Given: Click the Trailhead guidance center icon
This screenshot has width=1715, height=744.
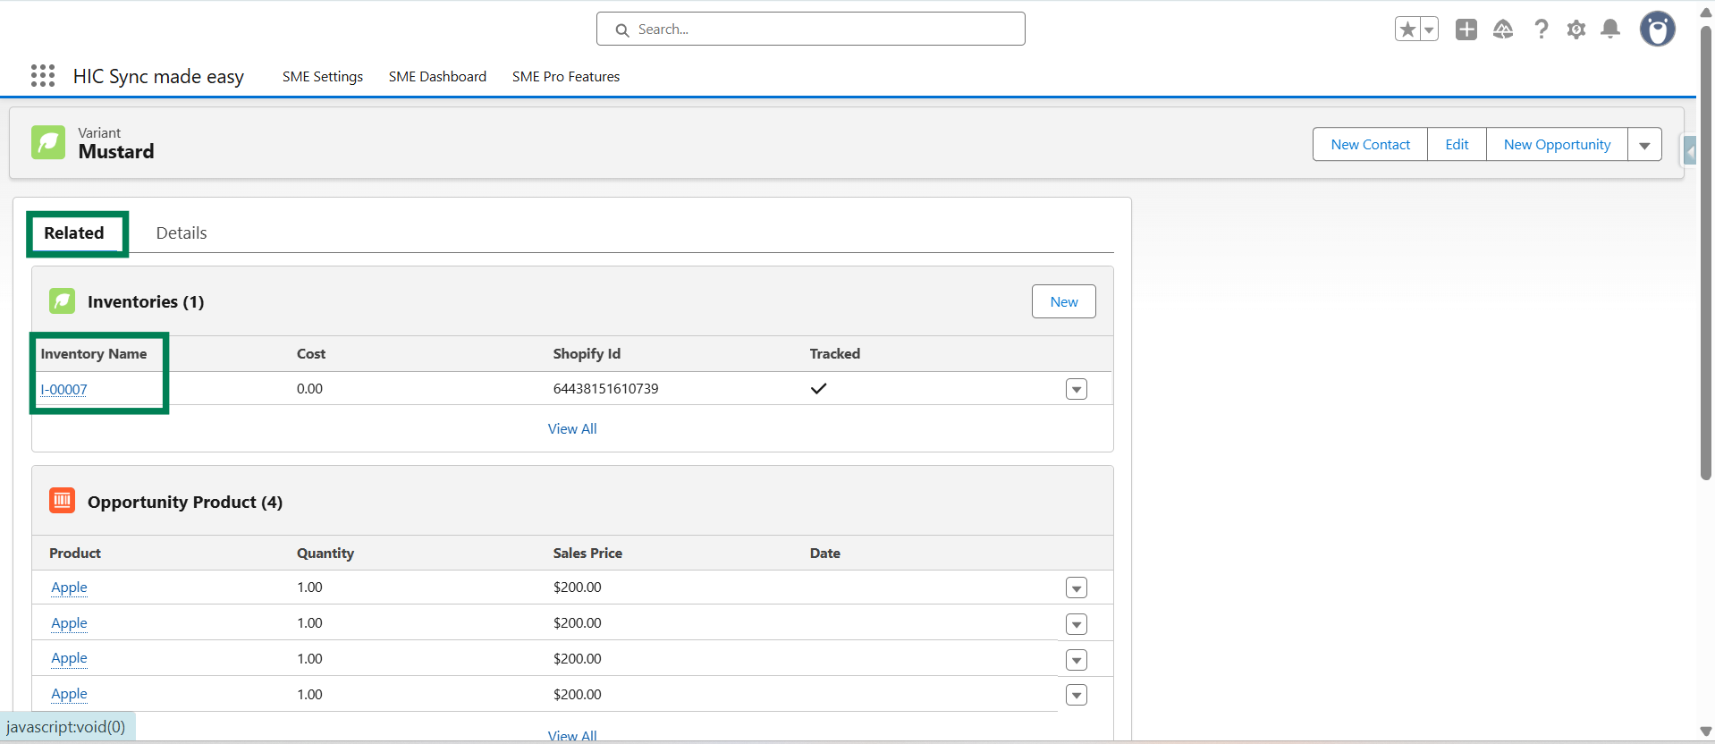Looking at the screenshot, I should tap(1503, 30).
